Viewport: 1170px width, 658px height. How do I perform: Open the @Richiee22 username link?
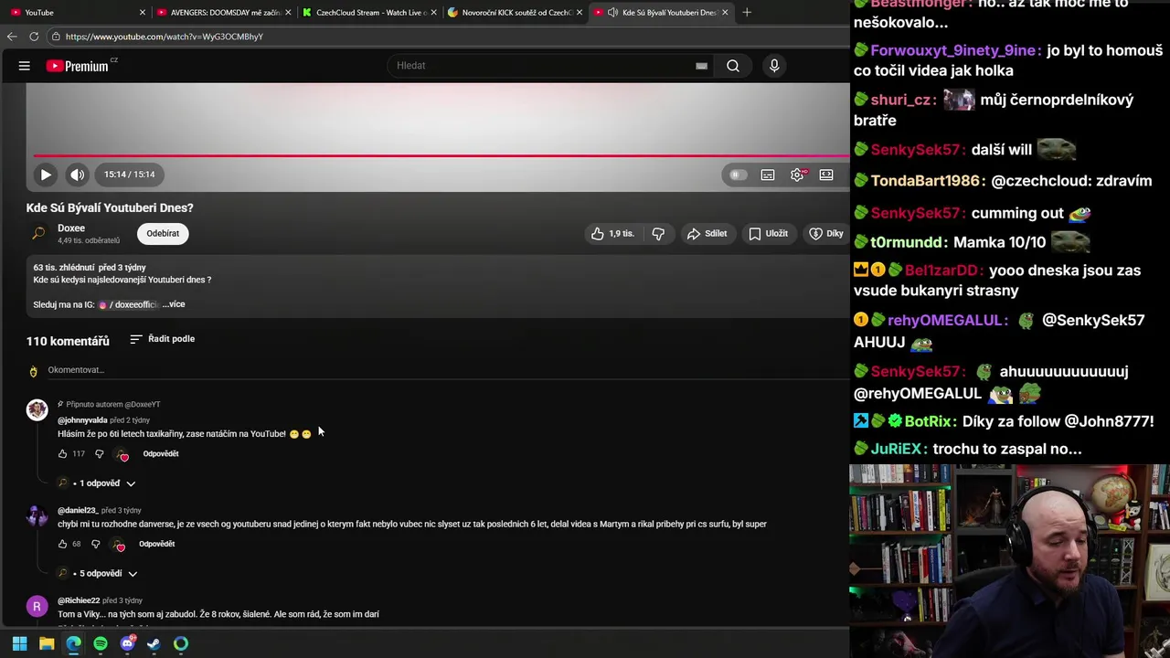pos(79,601)
